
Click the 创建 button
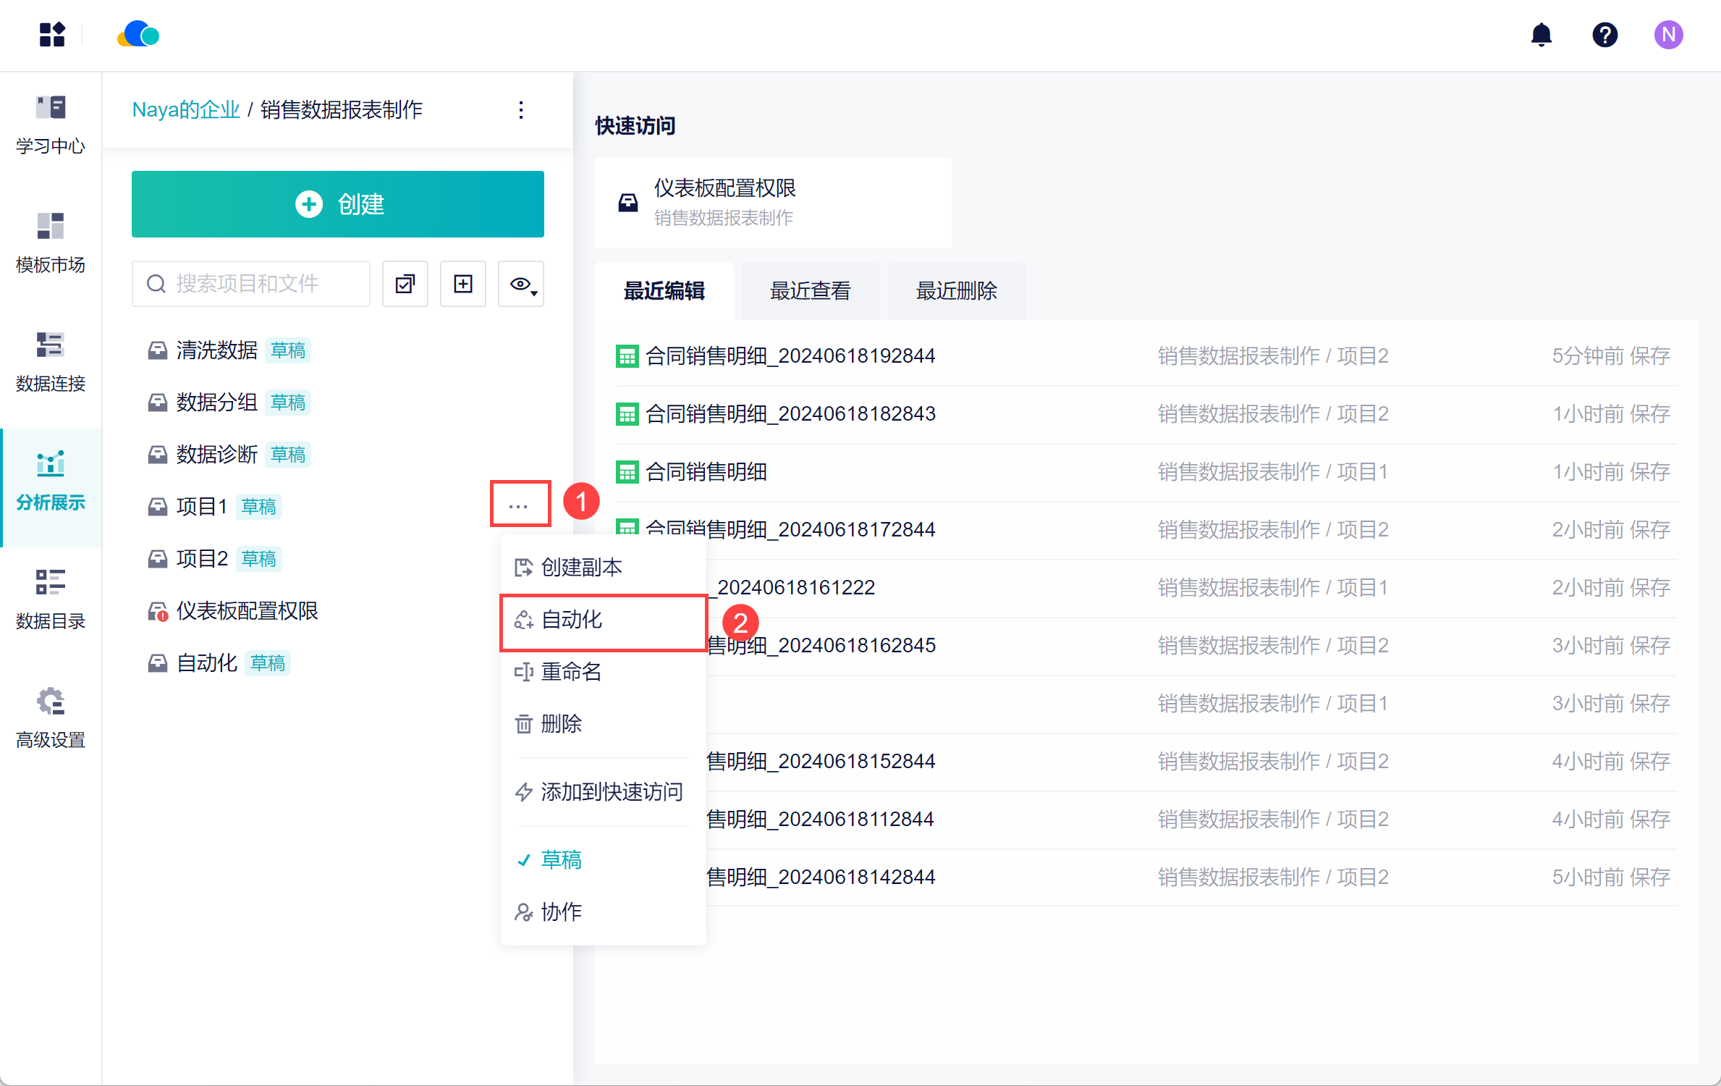(338, 204)
